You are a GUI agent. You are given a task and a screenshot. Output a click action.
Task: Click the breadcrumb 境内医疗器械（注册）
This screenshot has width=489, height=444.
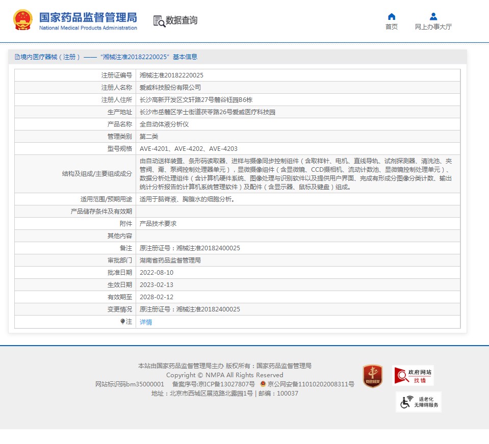pos(50,57)
